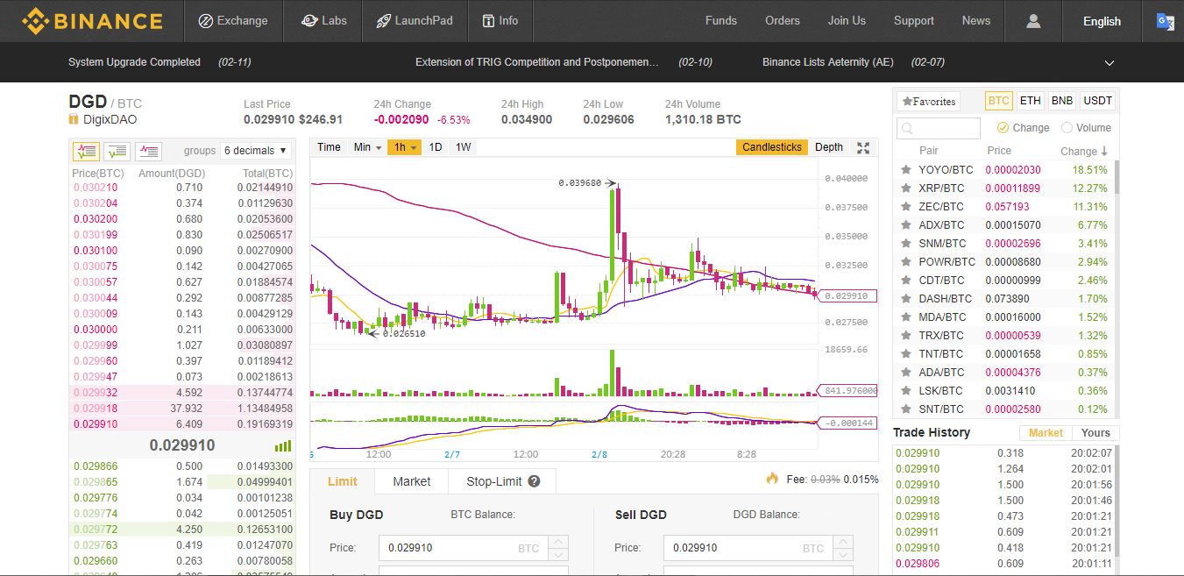
Task: Open the 1h interval dropdown
Action: point(404,147)
